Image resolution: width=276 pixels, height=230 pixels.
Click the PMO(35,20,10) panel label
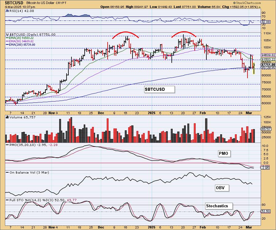pos(33,145)
